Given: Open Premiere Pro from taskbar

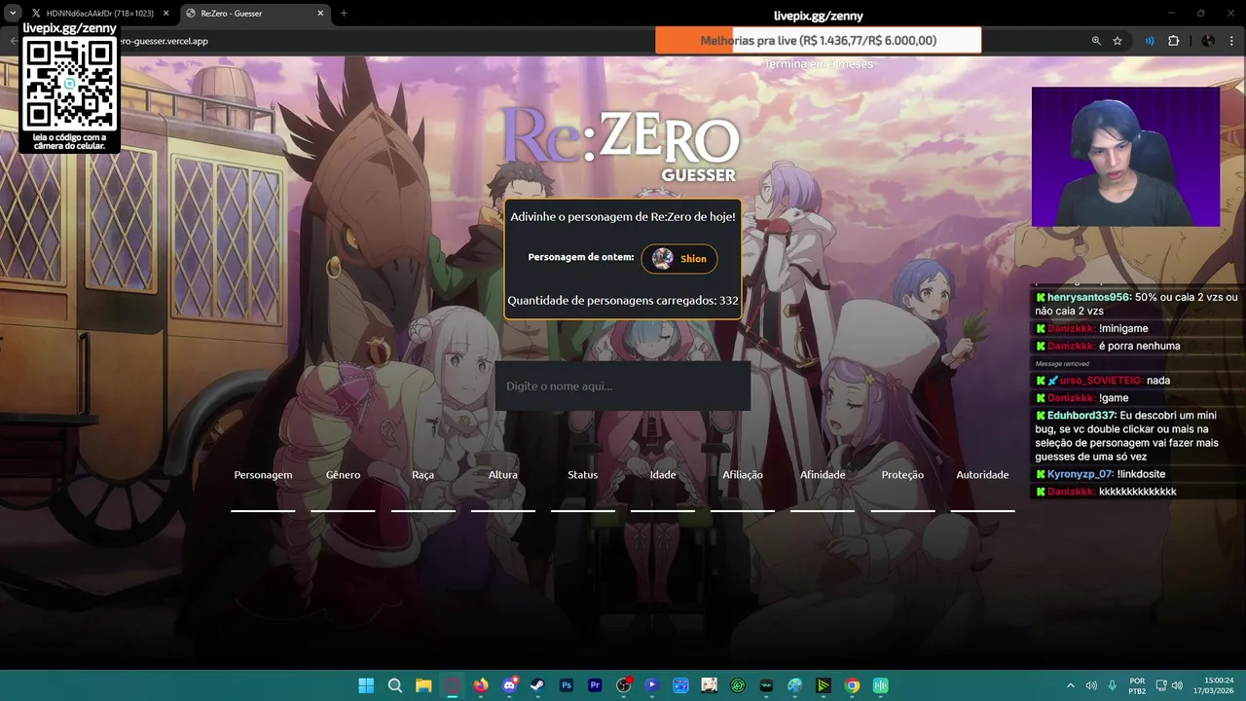Looking at the screenshot, I should point(595,685).
